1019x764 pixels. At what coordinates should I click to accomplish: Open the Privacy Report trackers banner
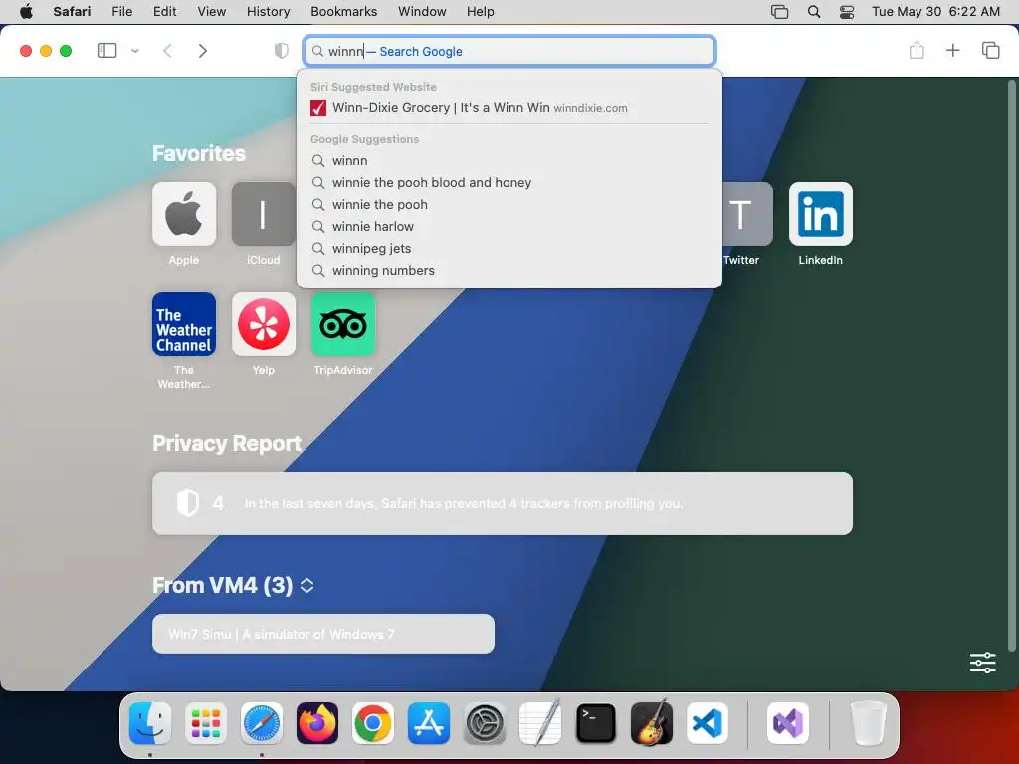[x=503, y=503]
